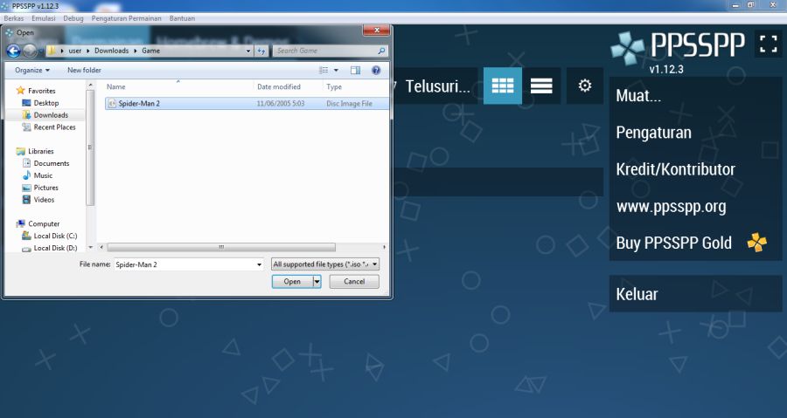This screenshot has width=787, height=418.
Task: Open Pictures library
Action: (x=45, y=188)
